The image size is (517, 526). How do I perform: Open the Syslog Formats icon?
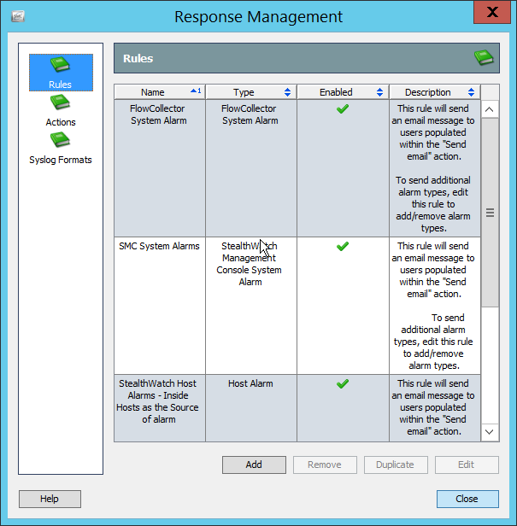[60, 141]
